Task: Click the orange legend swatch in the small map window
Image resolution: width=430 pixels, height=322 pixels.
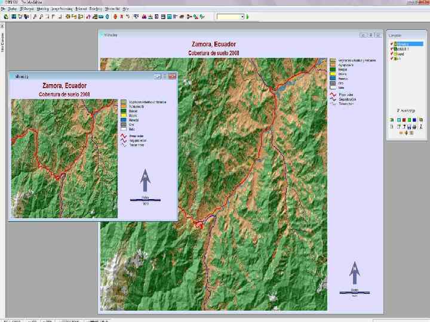Action: click(x=124, y=106)
